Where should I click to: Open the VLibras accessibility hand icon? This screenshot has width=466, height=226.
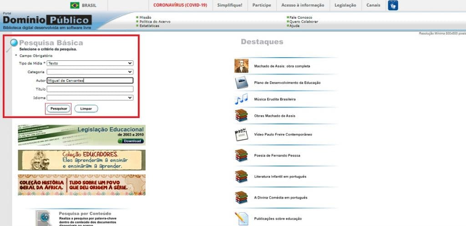pyautogui.click(x=393, y=5)
